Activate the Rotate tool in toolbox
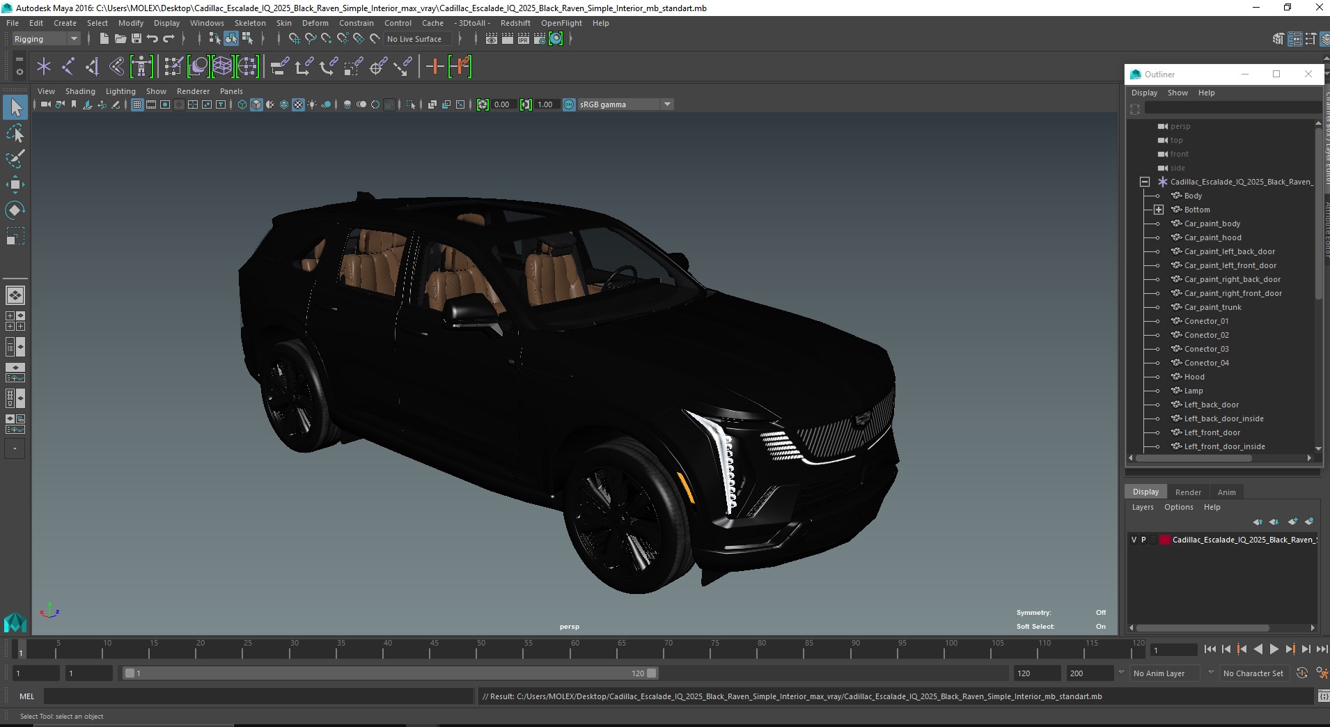1330x727 pixels. [15, 210]
